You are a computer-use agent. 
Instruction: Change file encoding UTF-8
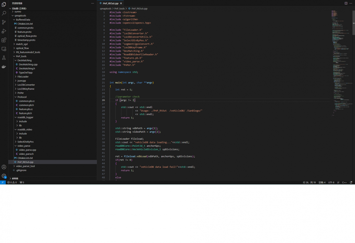coord(331,183)
